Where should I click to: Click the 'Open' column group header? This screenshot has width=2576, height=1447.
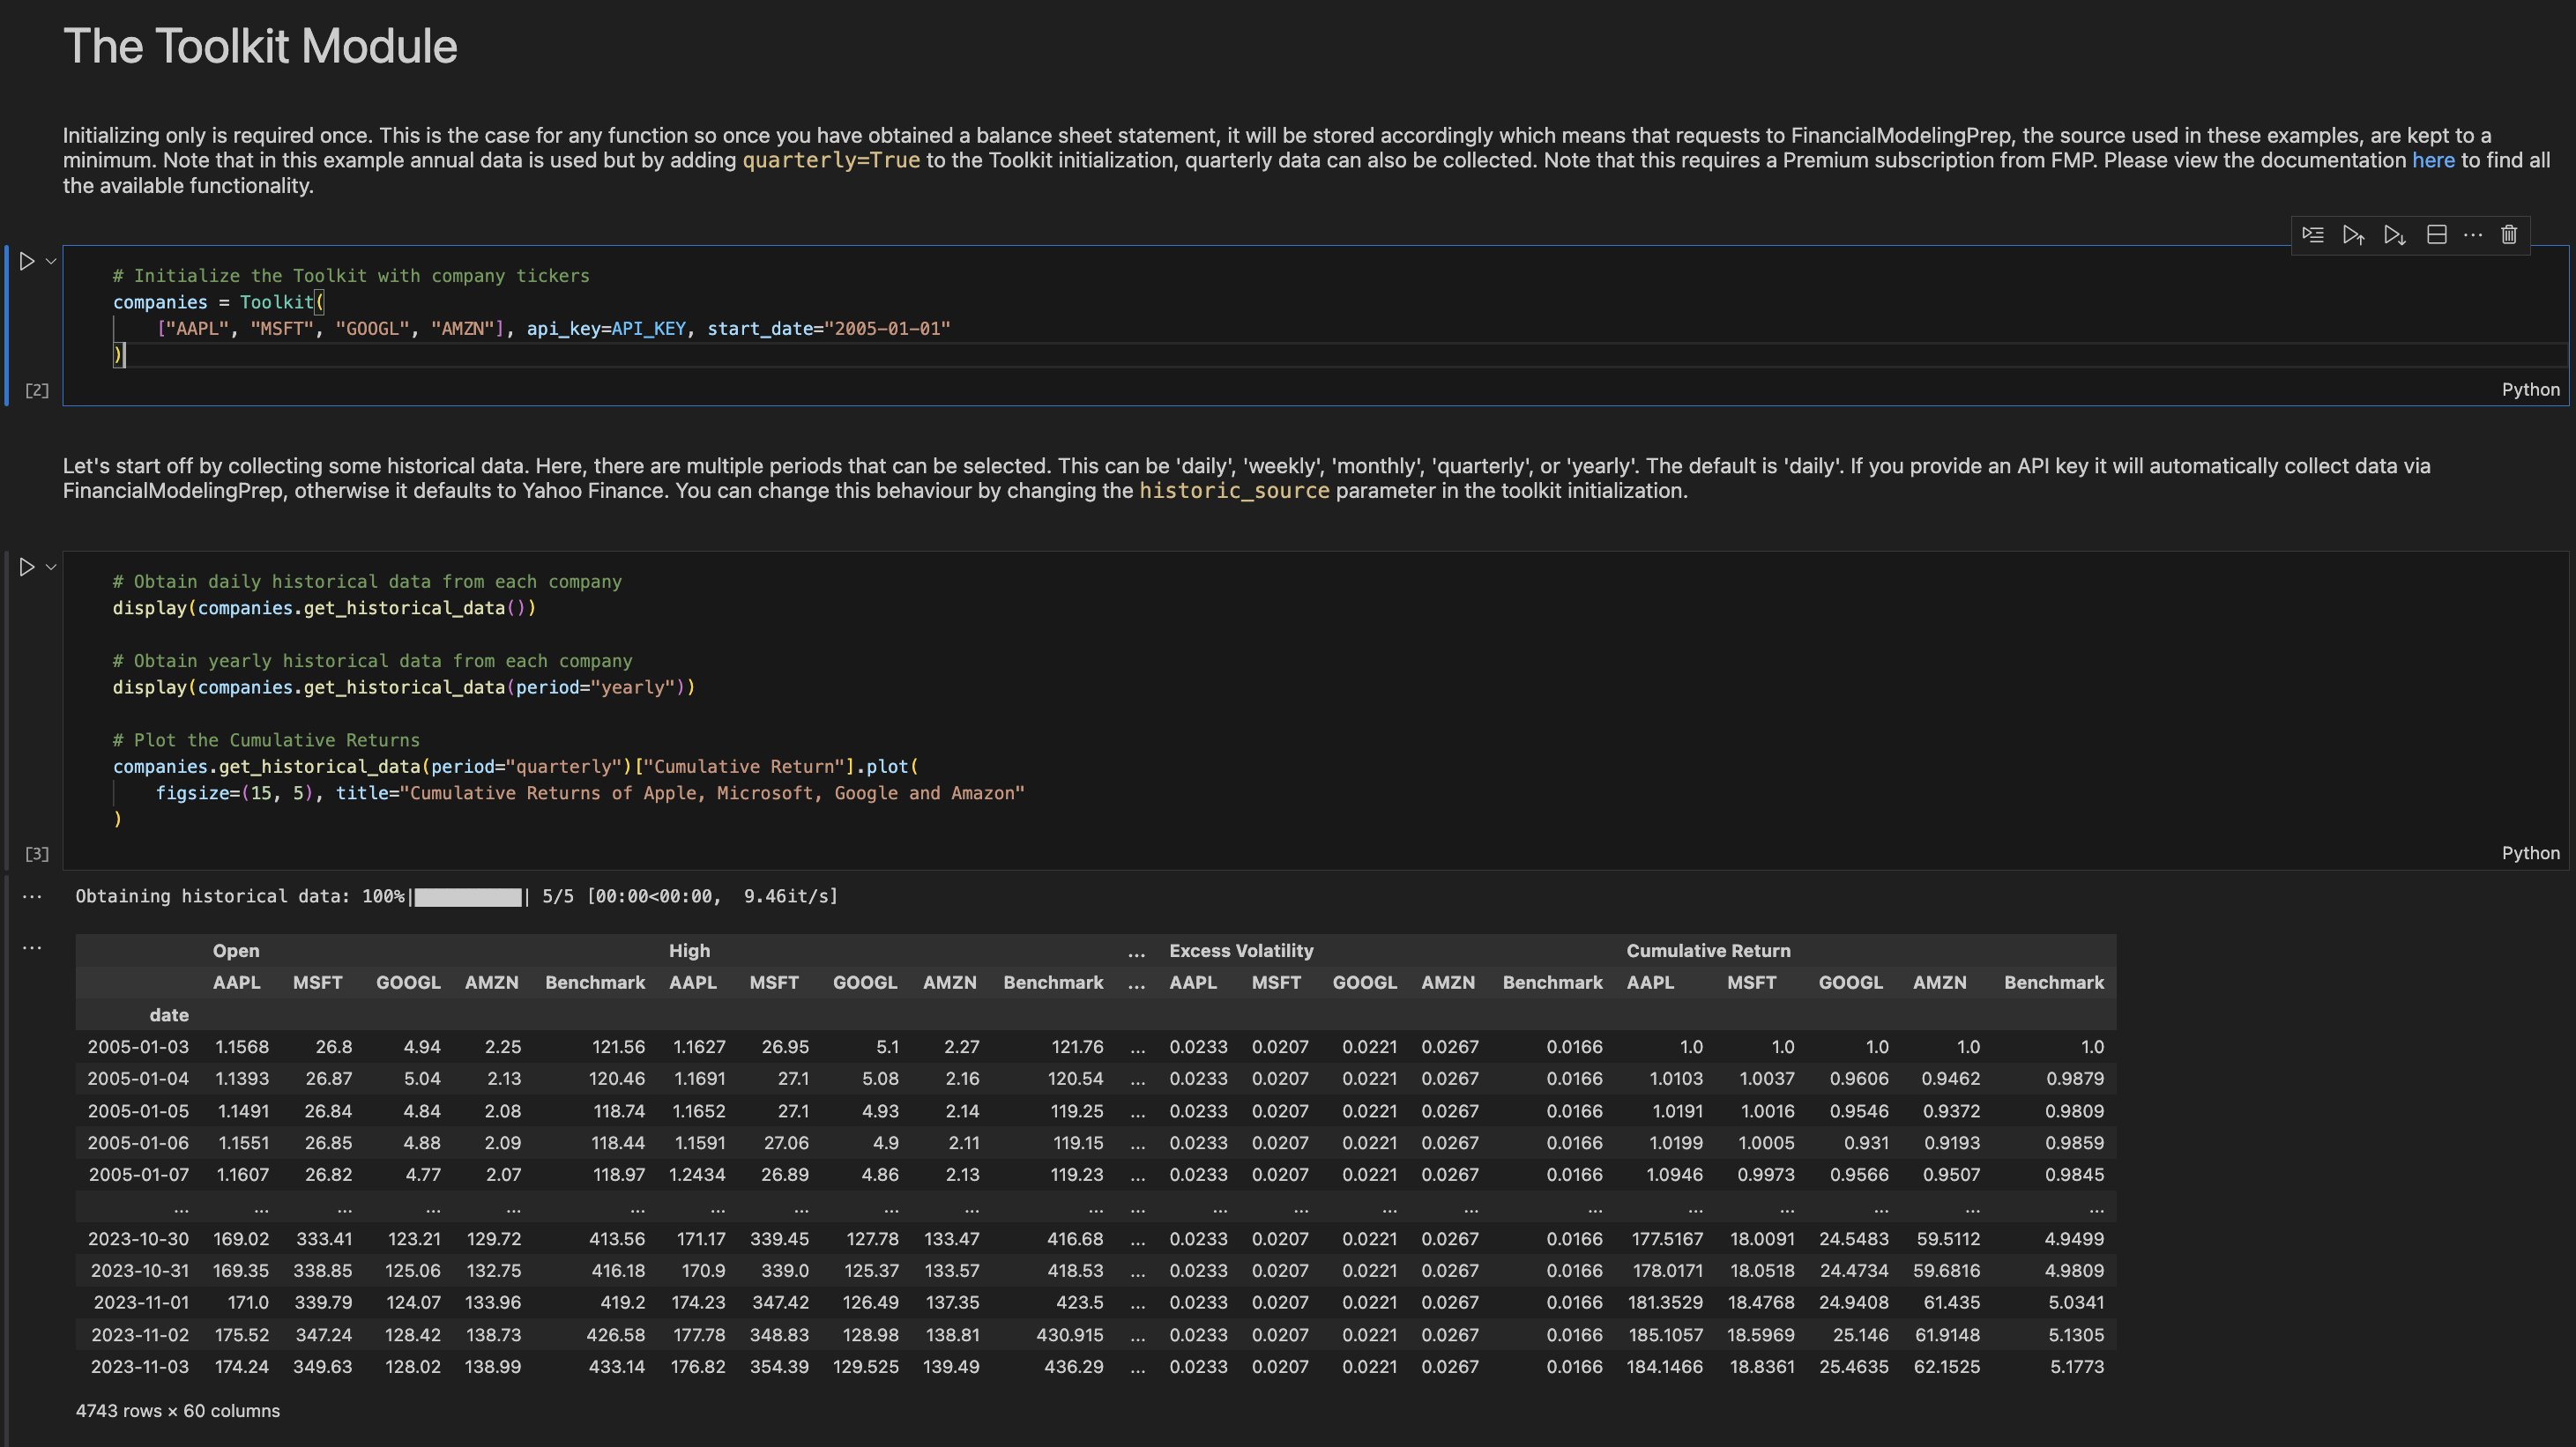pos(236,950)
